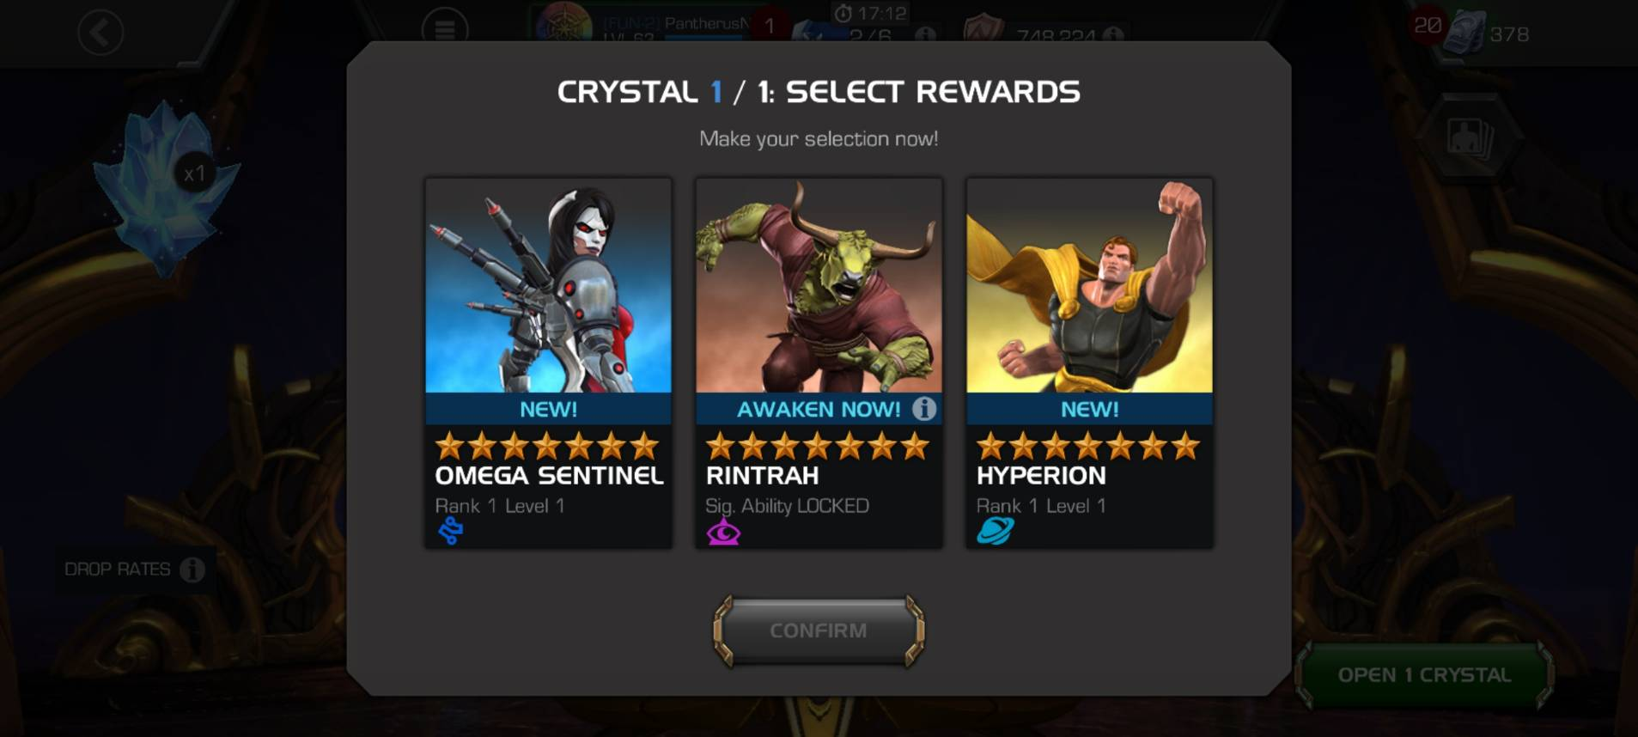Confirm the selected reward
1638x737 pixels.
(x=819, y=630)
